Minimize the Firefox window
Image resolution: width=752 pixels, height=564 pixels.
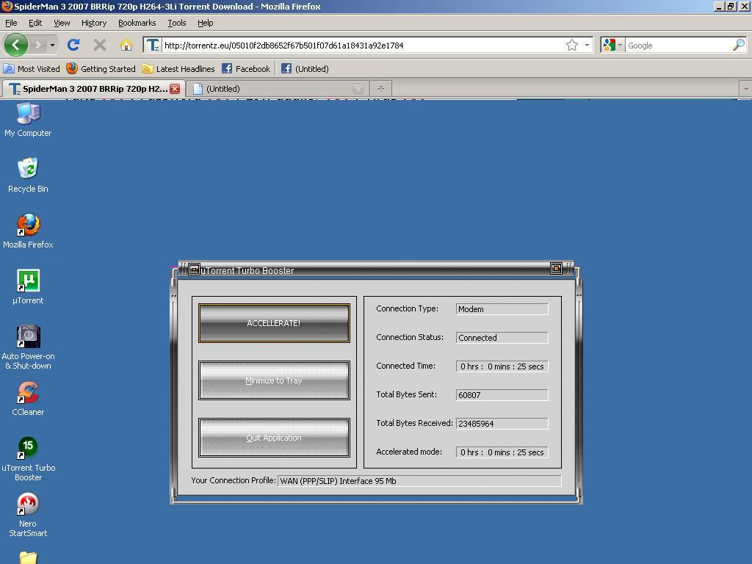click(x=718, y=6)
